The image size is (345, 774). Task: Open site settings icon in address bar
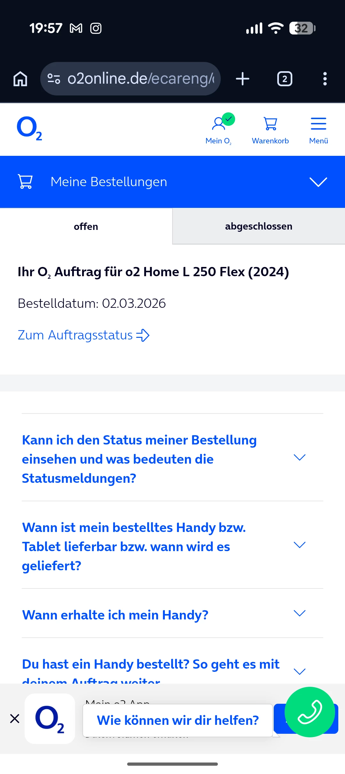(x=54, y=79)
